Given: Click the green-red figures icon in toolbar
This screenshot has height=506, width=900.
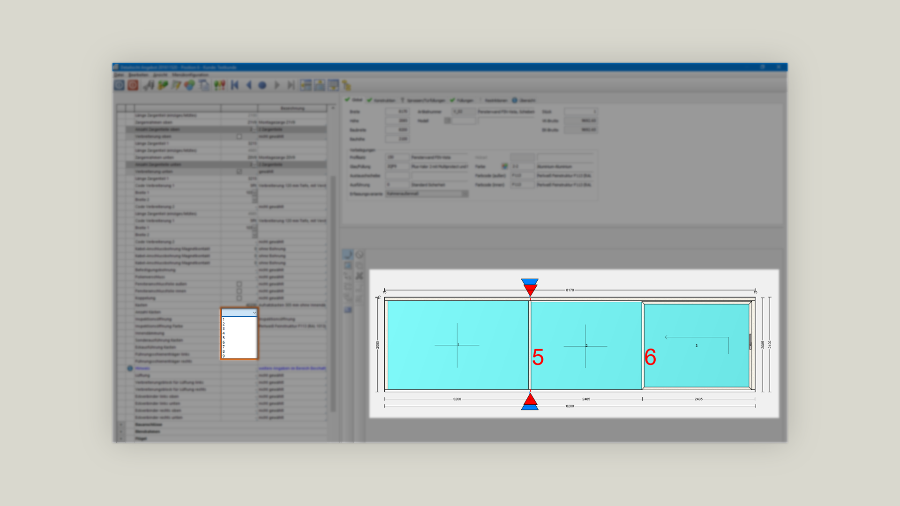Looking at the screenshot, I should click(219, 85).
